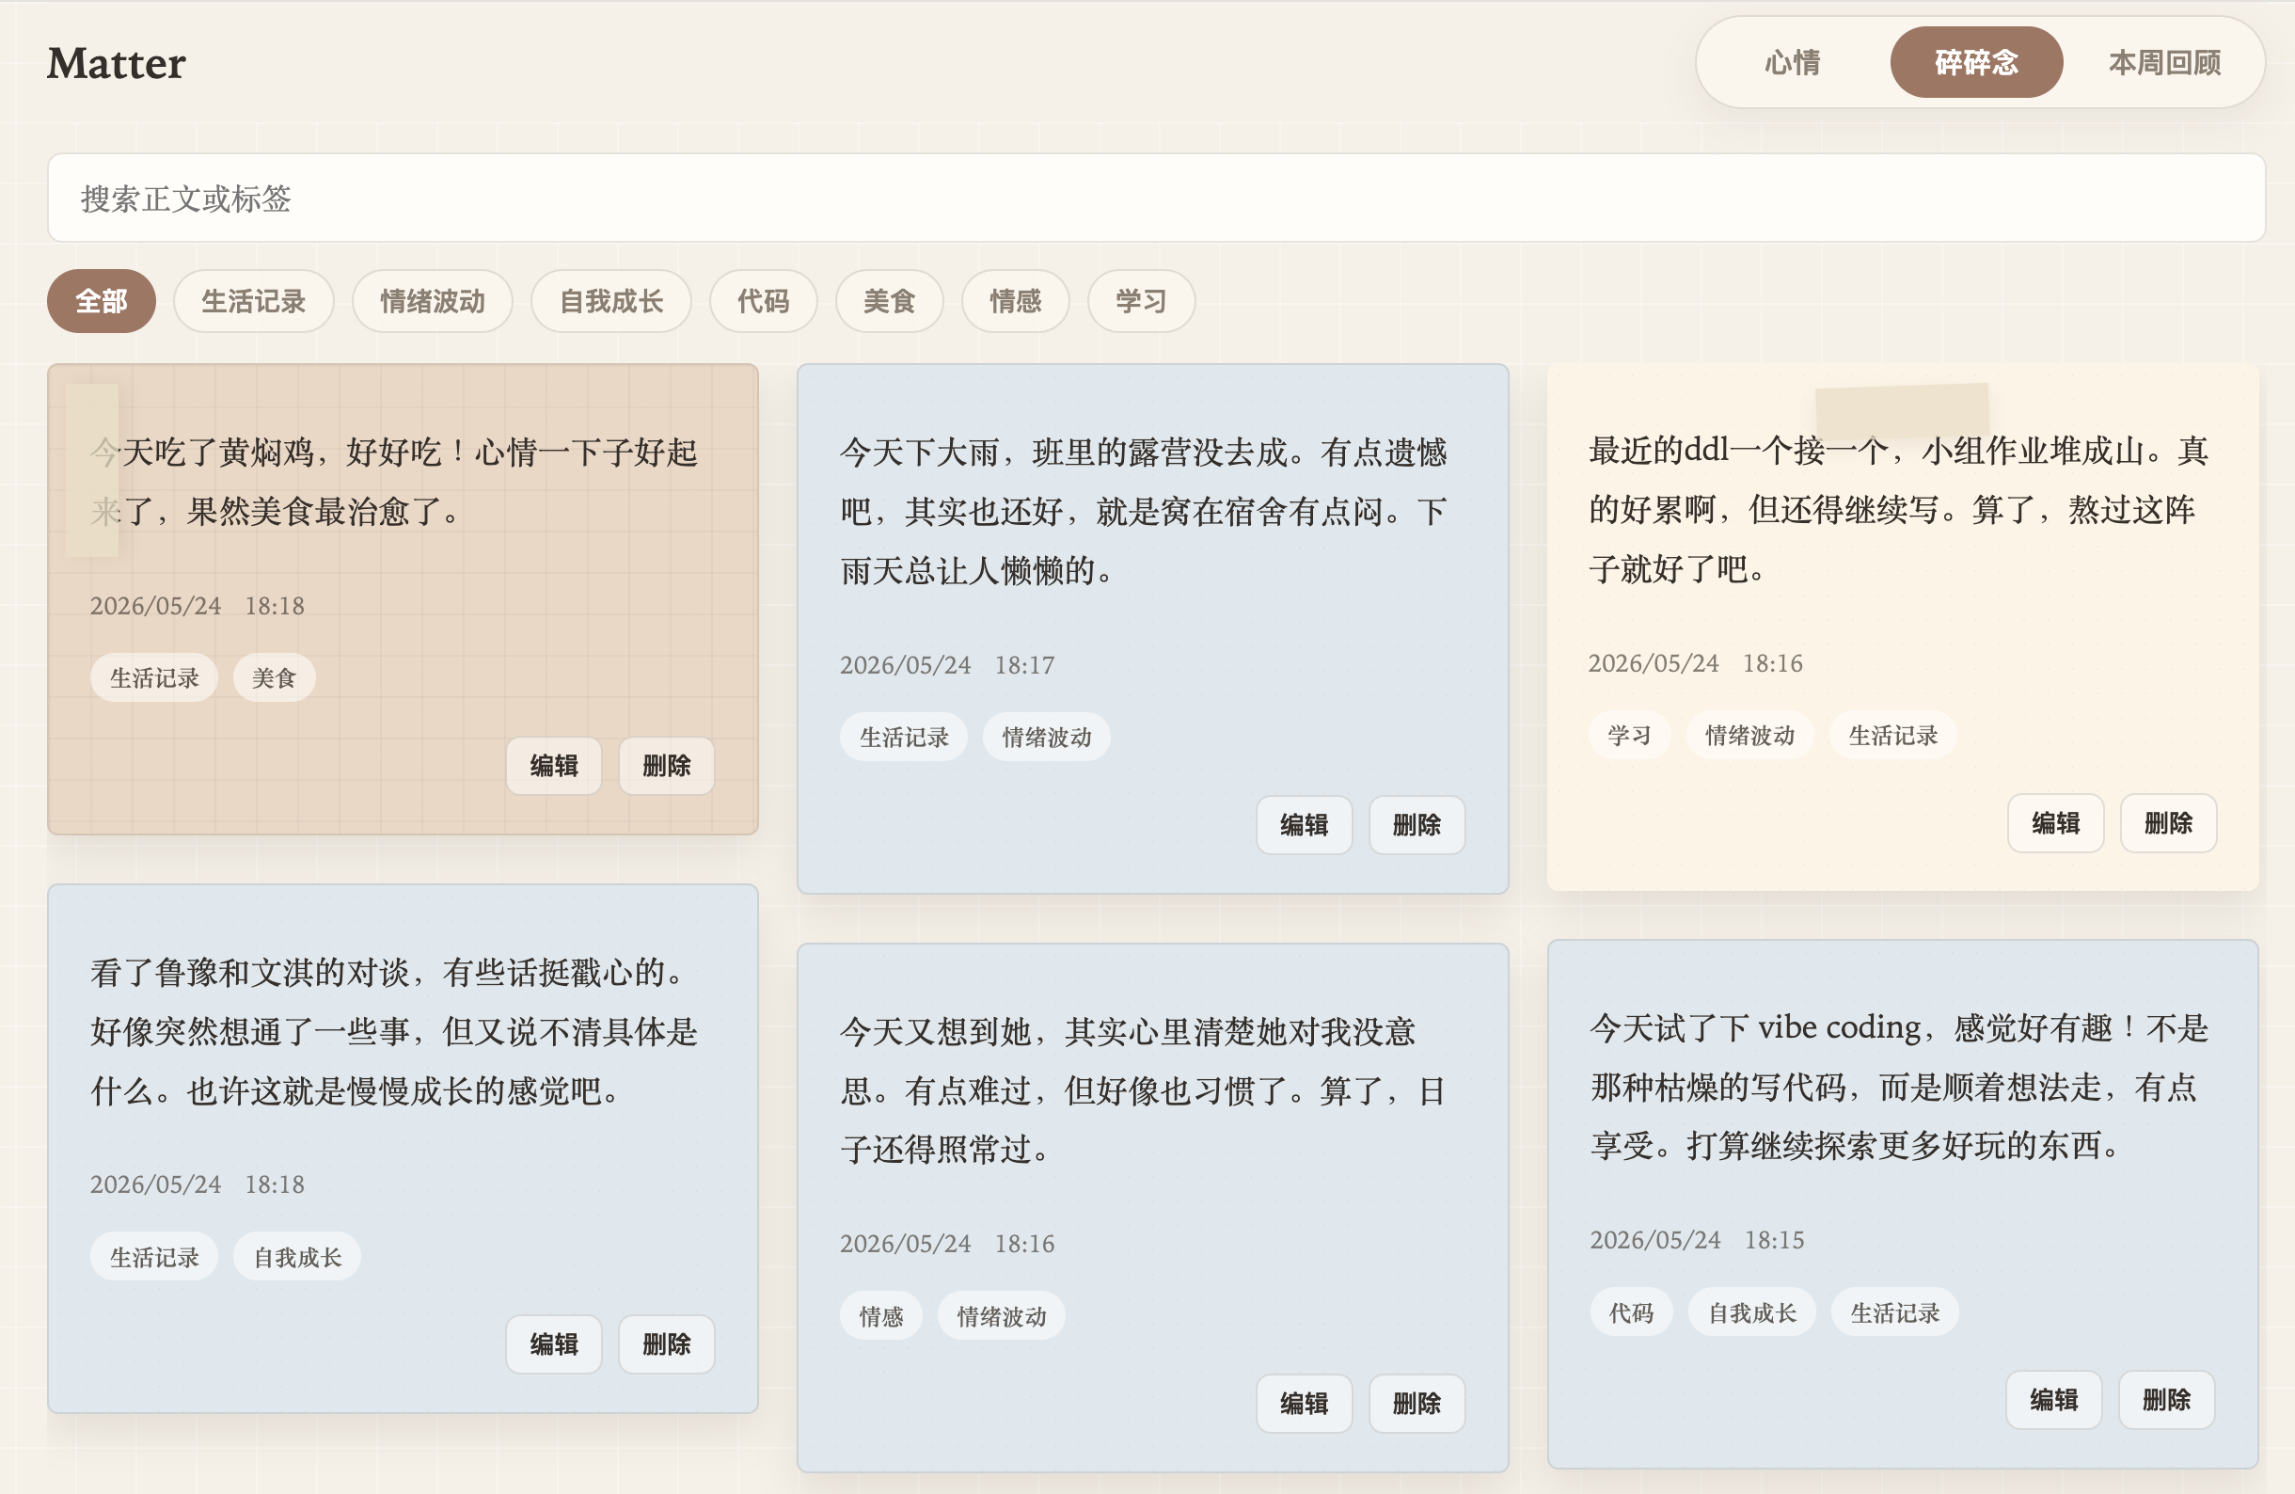This screenshot has height=1494, width=2295.
Task: Select the 碎碎念 tab
Action: 1976,63
